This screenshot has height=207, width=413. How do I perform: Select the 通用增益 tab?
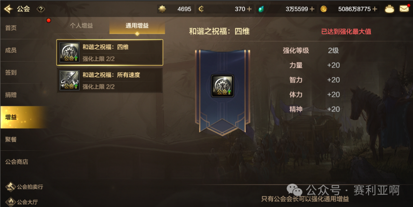137,26
